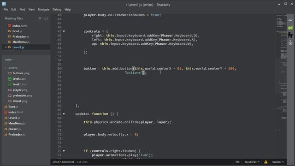Open the Extension Manager brick icon

(290, 28)
